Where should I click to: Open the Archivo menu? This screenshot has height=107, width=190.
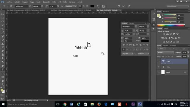[9, 2]
